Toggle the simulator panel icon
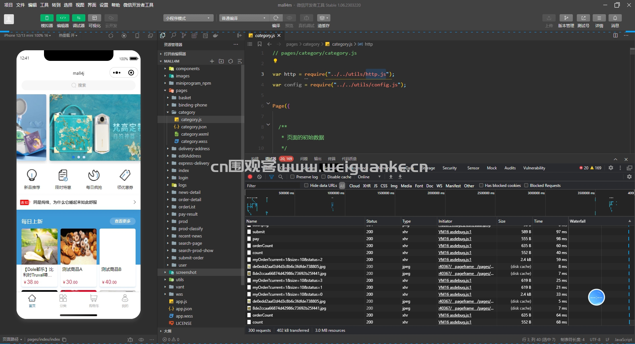635x344 pixels. tap(47, 18)
